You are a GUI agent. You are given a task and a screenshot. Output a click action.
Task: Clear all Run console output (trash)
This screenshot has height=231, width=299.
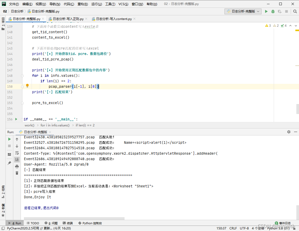point(17,173)
